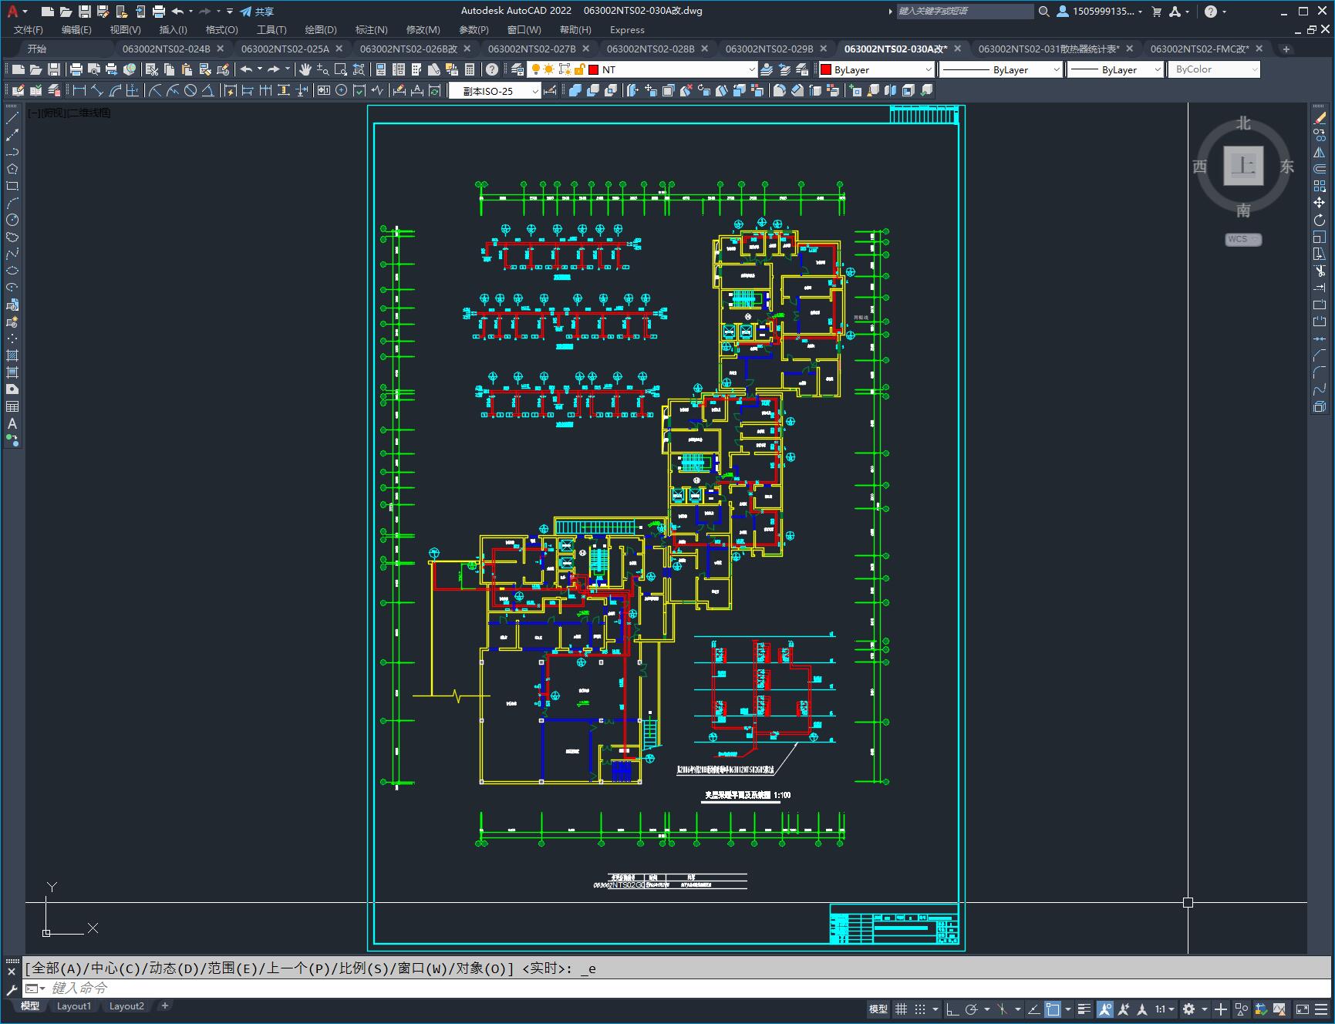The width and height of the screenshot is (1335, 1024).
Task: Select the Multiline Text tool
Action: tap(12, 423)
